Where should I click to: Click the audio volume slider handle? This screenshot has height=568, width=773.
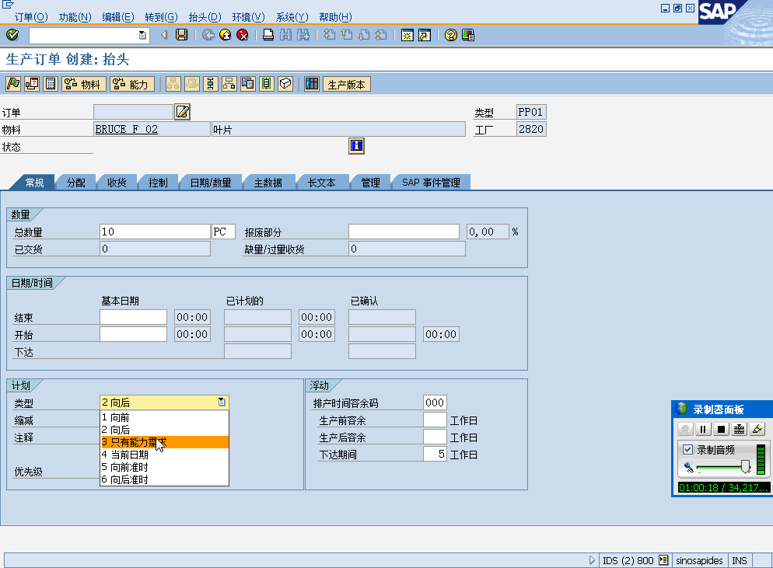(746, 466)
